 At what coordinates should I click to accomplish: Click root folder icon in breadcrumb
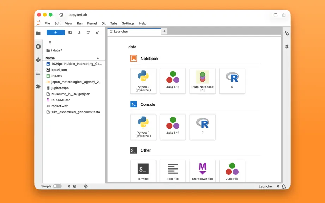[48, 50]
